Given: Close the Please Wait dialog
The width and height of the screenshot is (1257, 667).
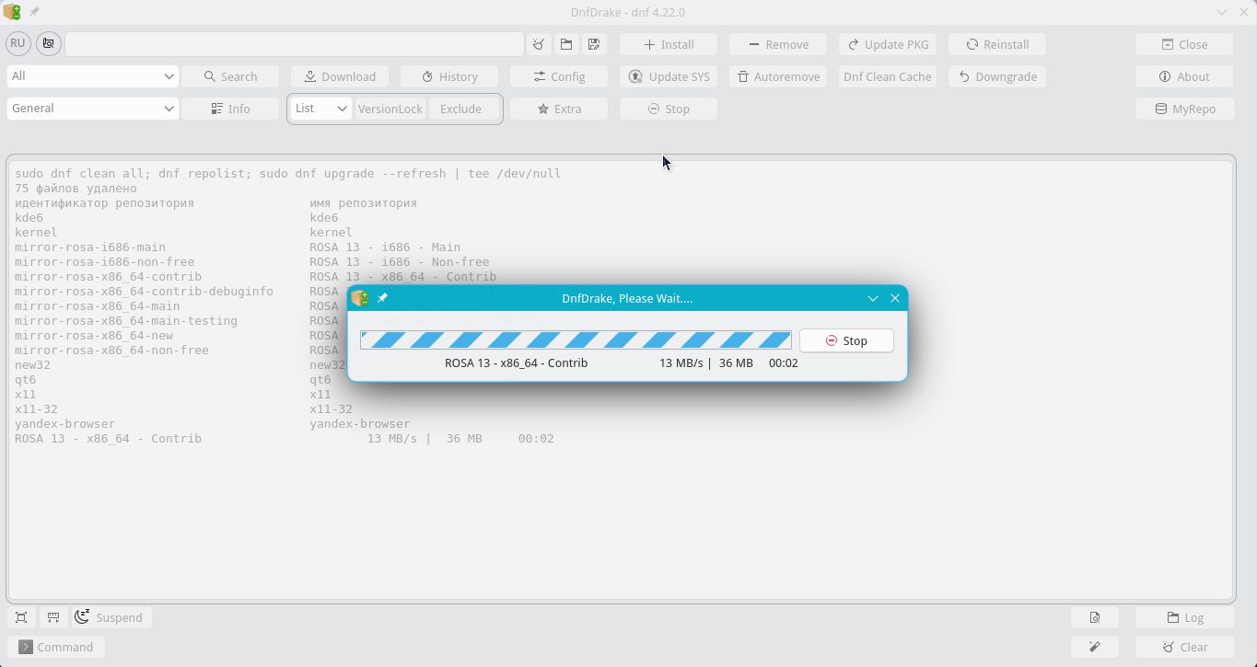Looking at the screenshot, I should point(895,298).
